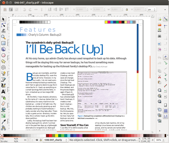Image resolution: width=169 pixels, height=143 pixels.
Task: Select the Calligraphy tool
Action: click(x=3, y=86)
